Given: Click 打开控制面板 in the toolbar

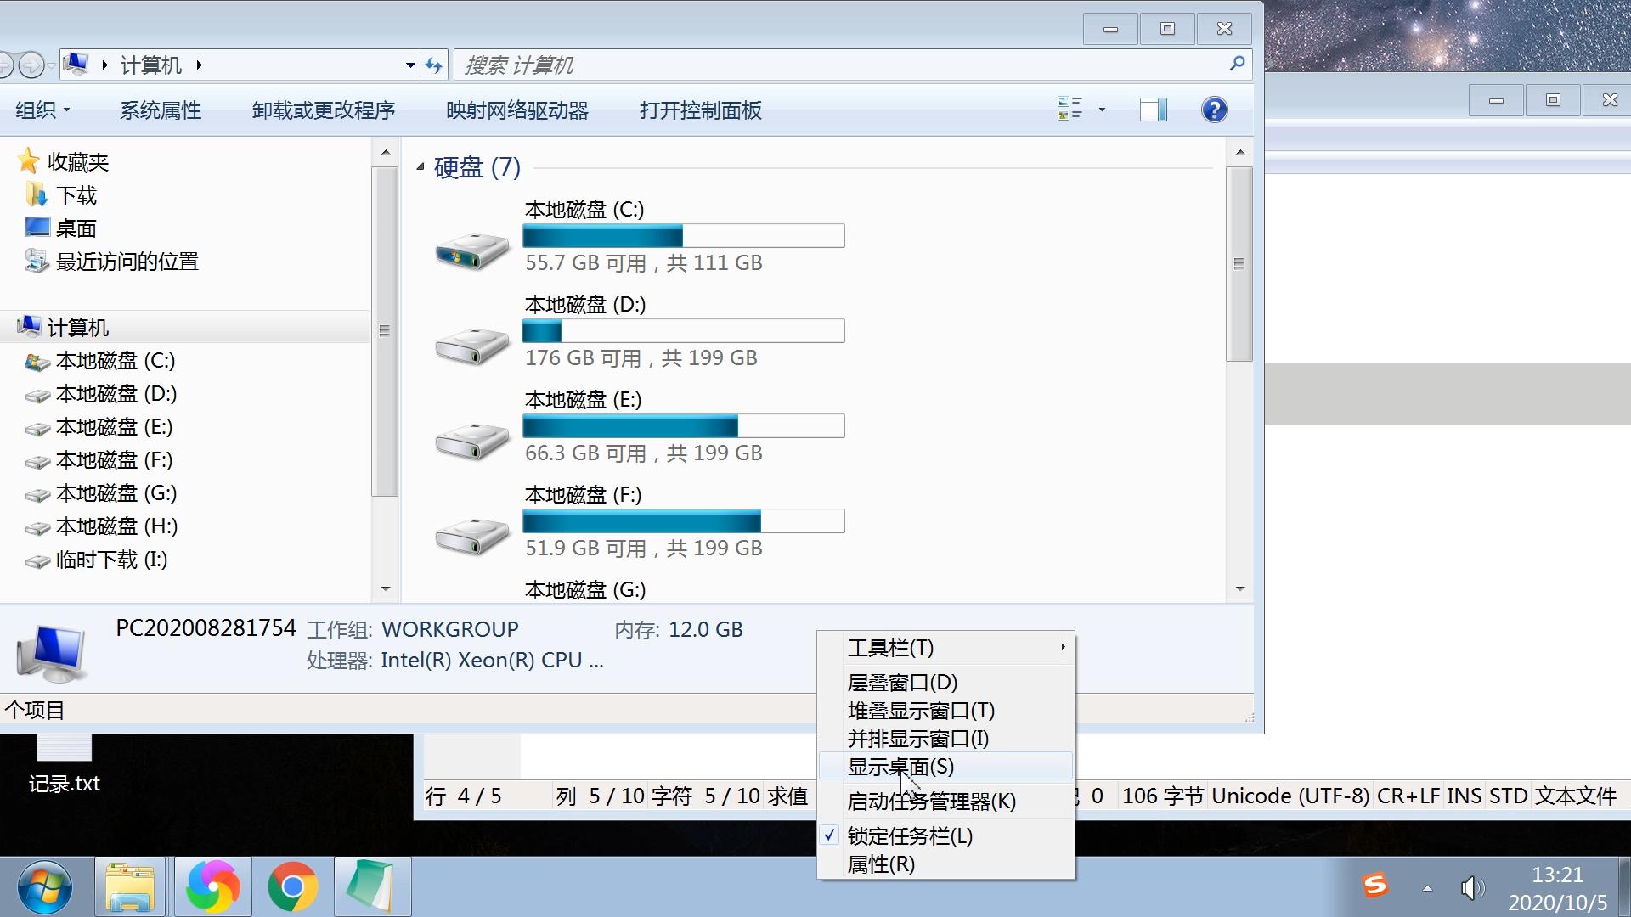Looking at the screenshot, I should [701, 110].
